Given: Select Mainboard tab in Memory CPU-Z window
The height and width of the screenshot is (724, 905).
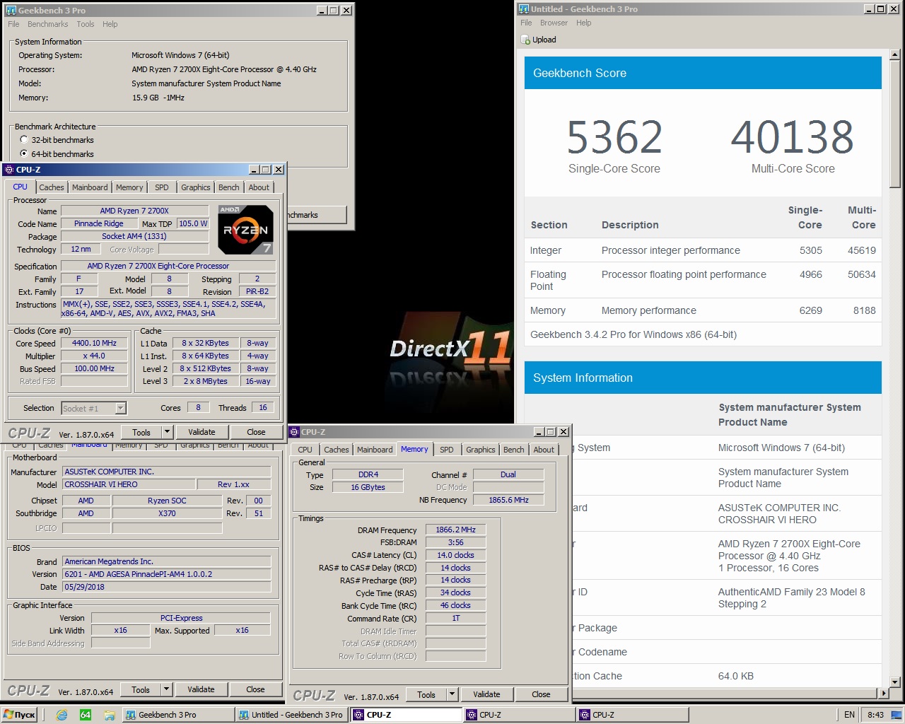Looking at the screenshot, I should pos(375,450).
